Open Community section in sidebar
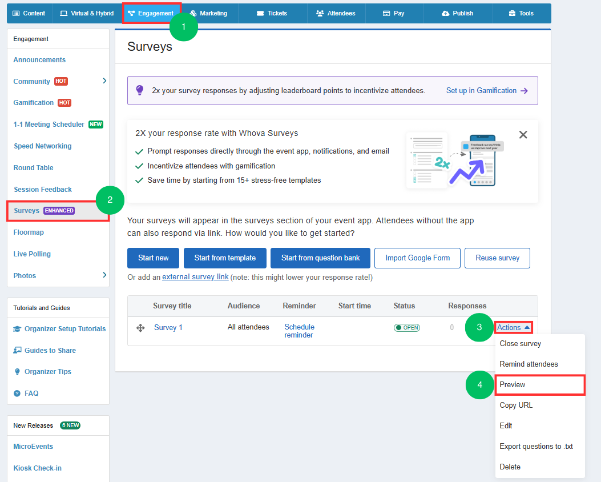 pyautogui.click(x=32, y=81)
